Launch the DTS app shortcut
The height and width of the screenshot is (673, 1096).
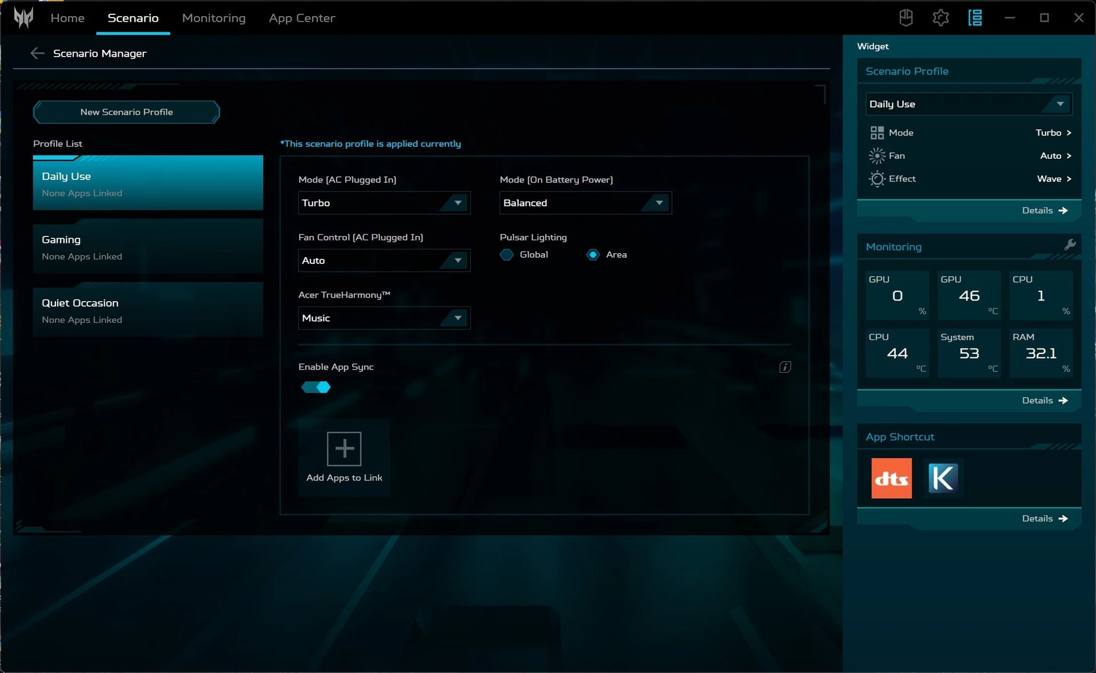tap(891, 478)
